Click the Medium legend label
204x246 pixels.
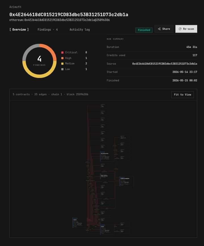point(70,63)
